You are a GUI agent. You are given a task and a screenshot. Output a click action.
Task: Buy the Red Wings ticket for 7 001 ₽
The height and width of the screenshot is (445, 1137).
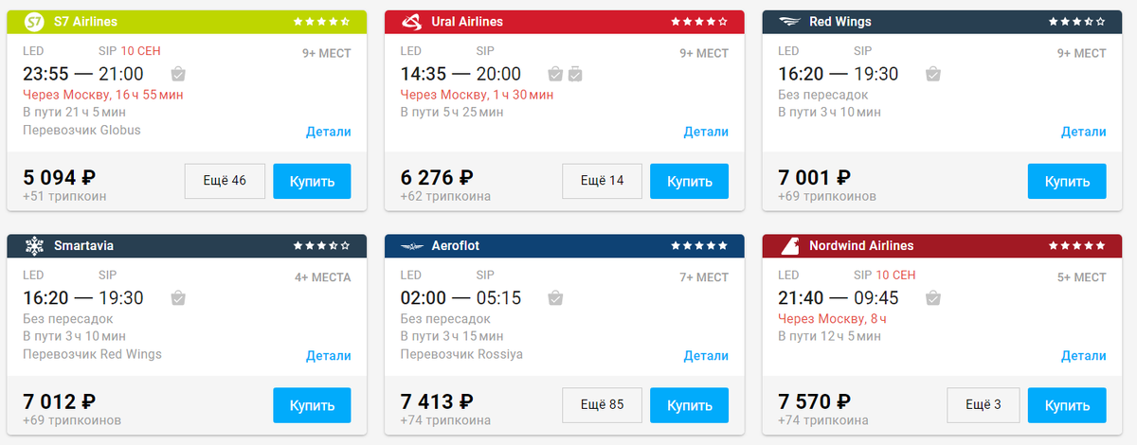click(1067, 181)
